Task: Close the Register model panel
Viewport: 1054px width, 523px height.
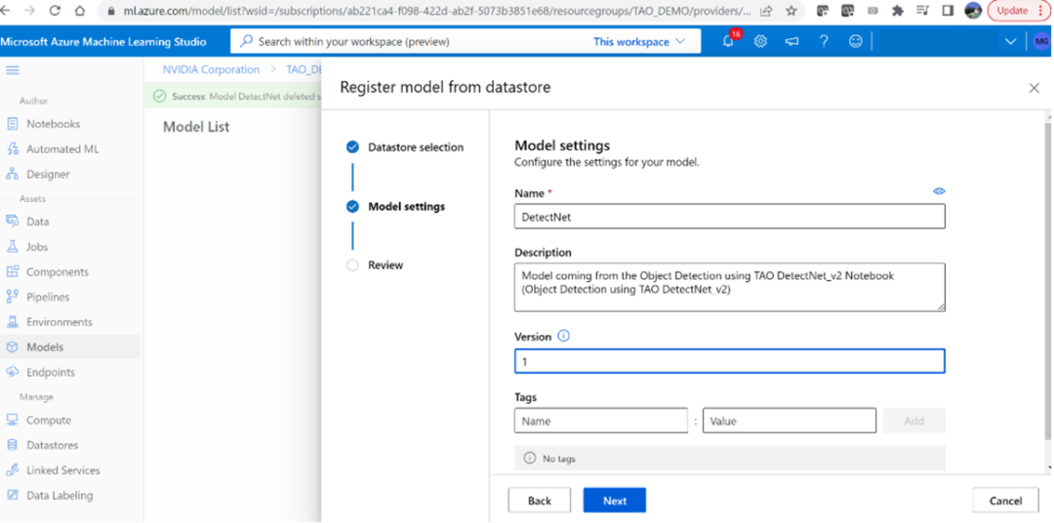Action: [1034, 88]
